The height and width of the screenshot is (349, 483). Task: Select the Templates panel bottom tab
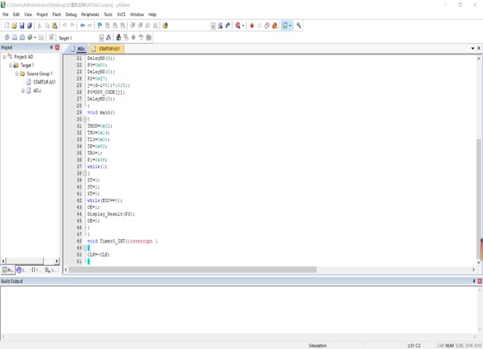[51, 270]
